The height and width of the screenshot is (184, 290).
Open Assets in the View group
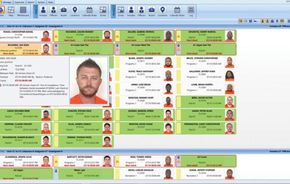pyautogui.click(x=64, y=11)
